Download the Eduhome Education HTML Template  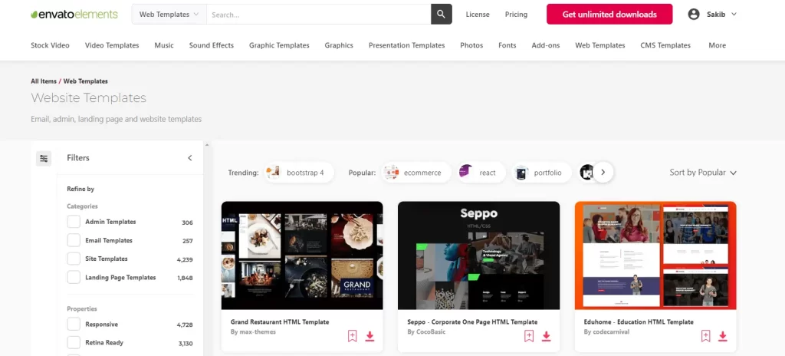tap(723, 336)
